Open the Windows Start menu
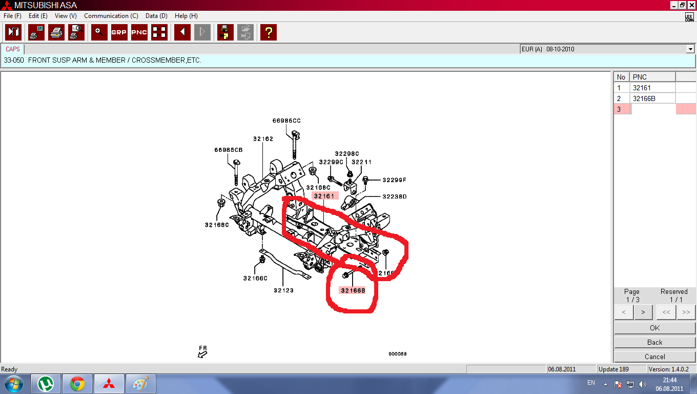The height and width of the screenshot is (394, 697). click(x=14, y=384)
